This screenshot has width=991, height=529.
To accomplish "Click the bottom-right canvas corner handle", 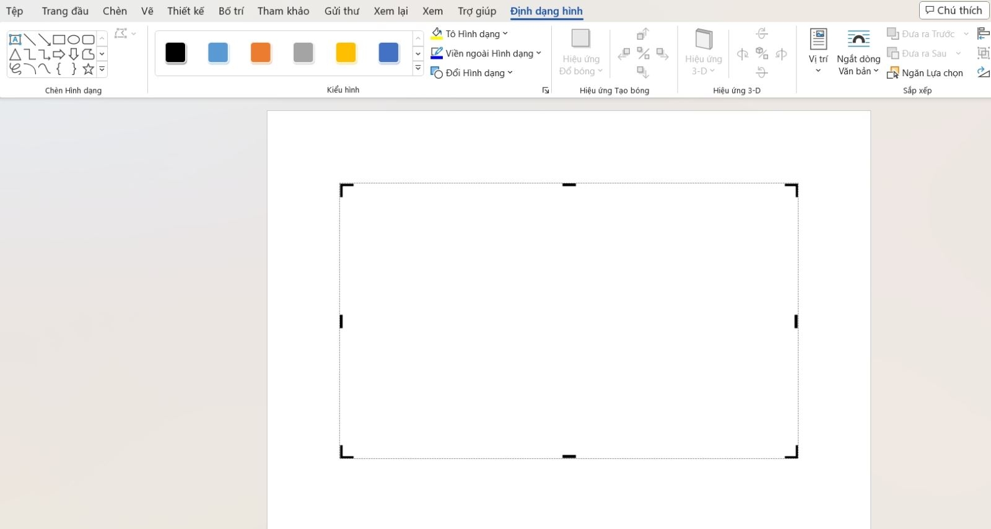I will tap(792, 452).
